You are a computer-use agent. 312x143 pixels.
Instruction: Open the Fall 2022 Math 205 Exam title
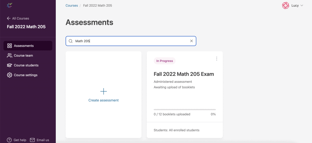coord(184,74)
